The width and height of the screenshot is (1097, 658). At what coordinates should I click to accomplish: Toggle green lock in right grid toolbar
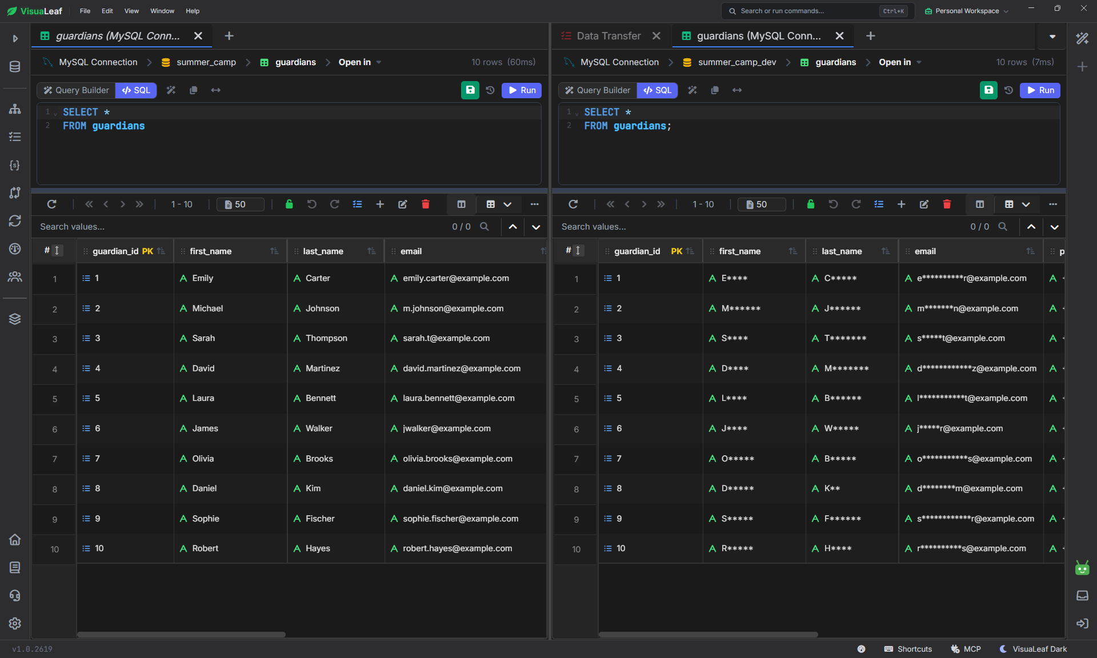point(810,204)
